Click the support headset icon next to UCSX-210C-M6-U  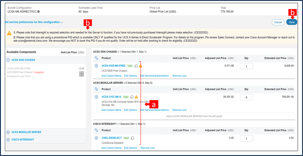[132, 97]
